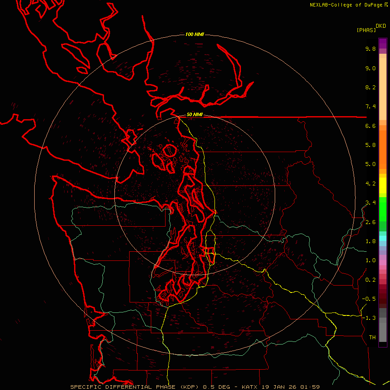Click the 8.2 scale value
390x390 pixels.
tap(370, 87)
